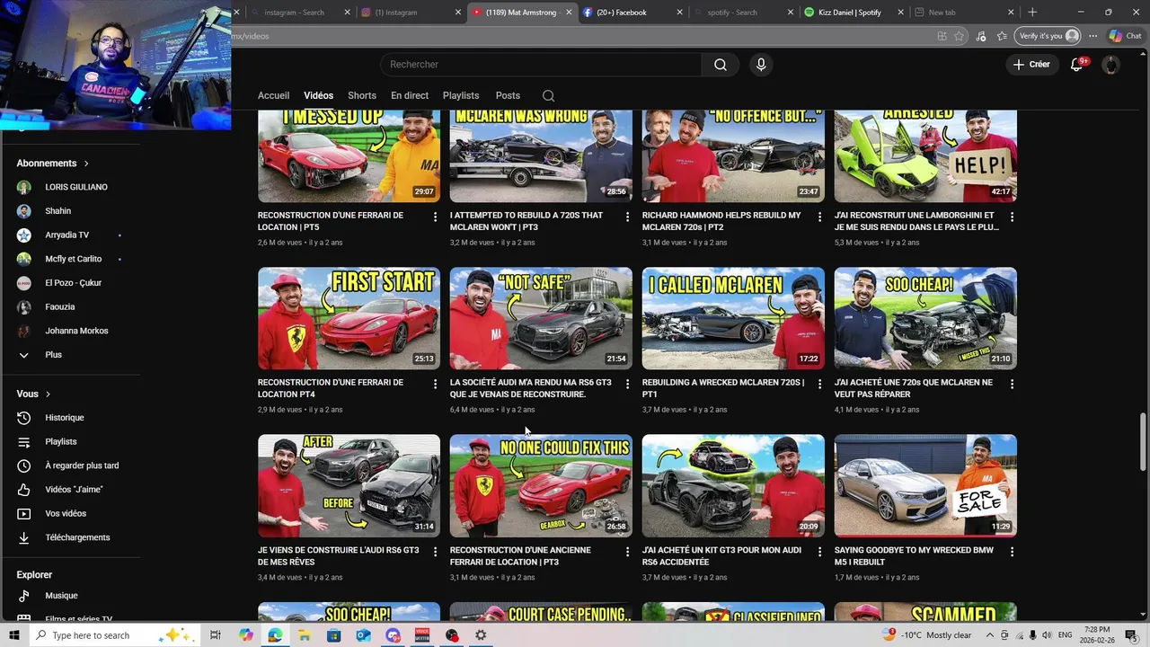The width and height of the screenshot is (1150, 647).
Task: Open options for ancienne Ferrari PT3 video
Action: click(x=627, y=551)
